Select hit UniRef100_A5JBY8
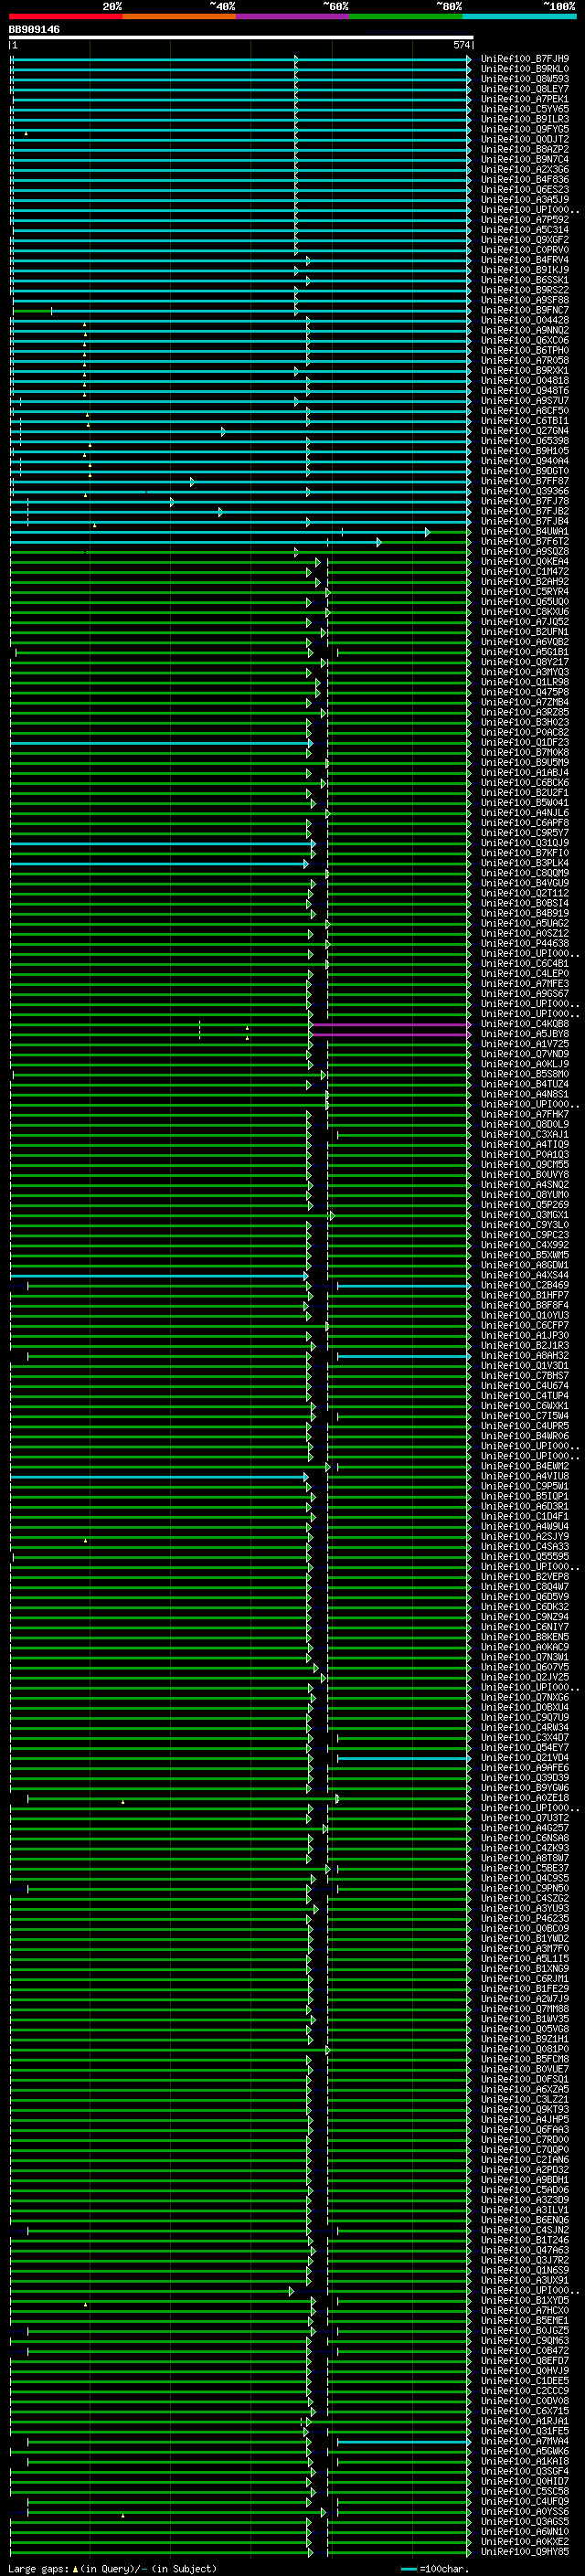This screenshot has width=585, height=2576. [525, 1035]
